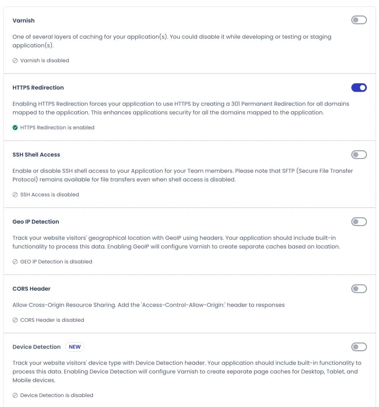Image resolution: width=379 pixels, height=407 pixels.
Task: Click the CORS Header title
Action: [32, 288]
